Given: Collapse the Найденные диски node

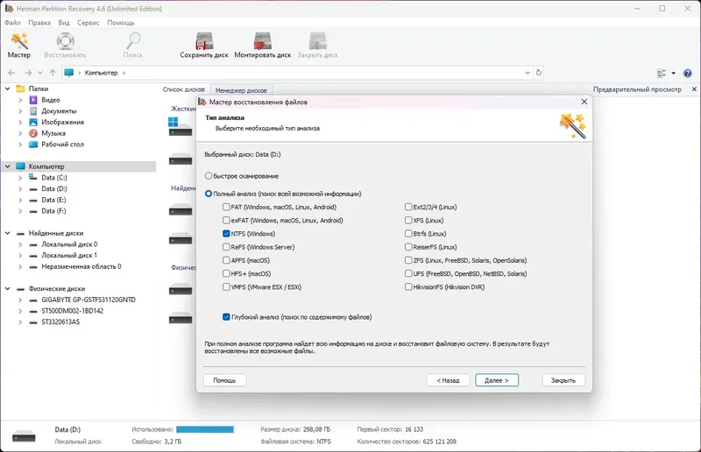Looking at the screenshot, I should [8, 233].
